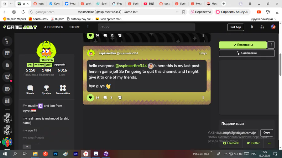282x158 pixels.
Task: Go to STORE in Game Jolt header
Action: (75, 27)
